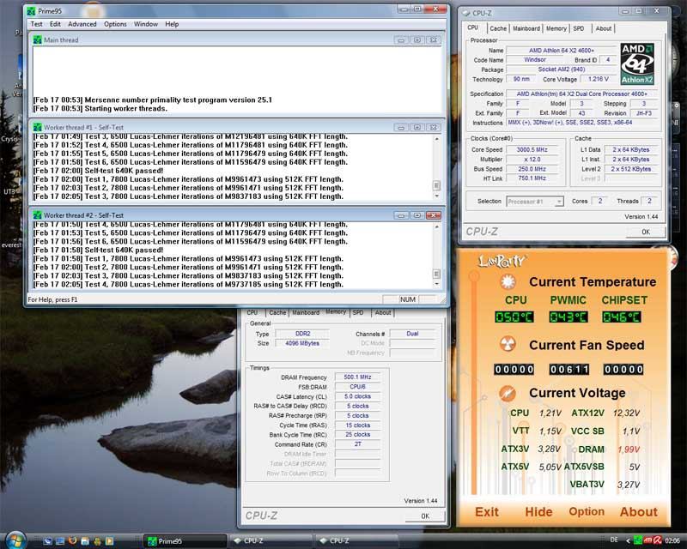Image resolution: width=687 pixels, height=549 pixels.
Task: Open the Window menu in Prime95
Action: coord(146,24)
